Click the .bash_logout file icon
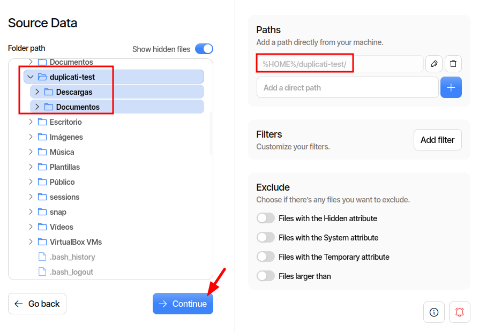 click(x=43, y=272)
